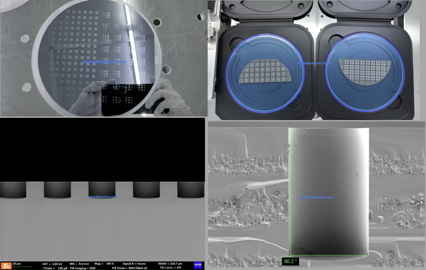426x270 pixels.
Task: Click the middle etched trench in the cross-section
Action: point(102,190)
